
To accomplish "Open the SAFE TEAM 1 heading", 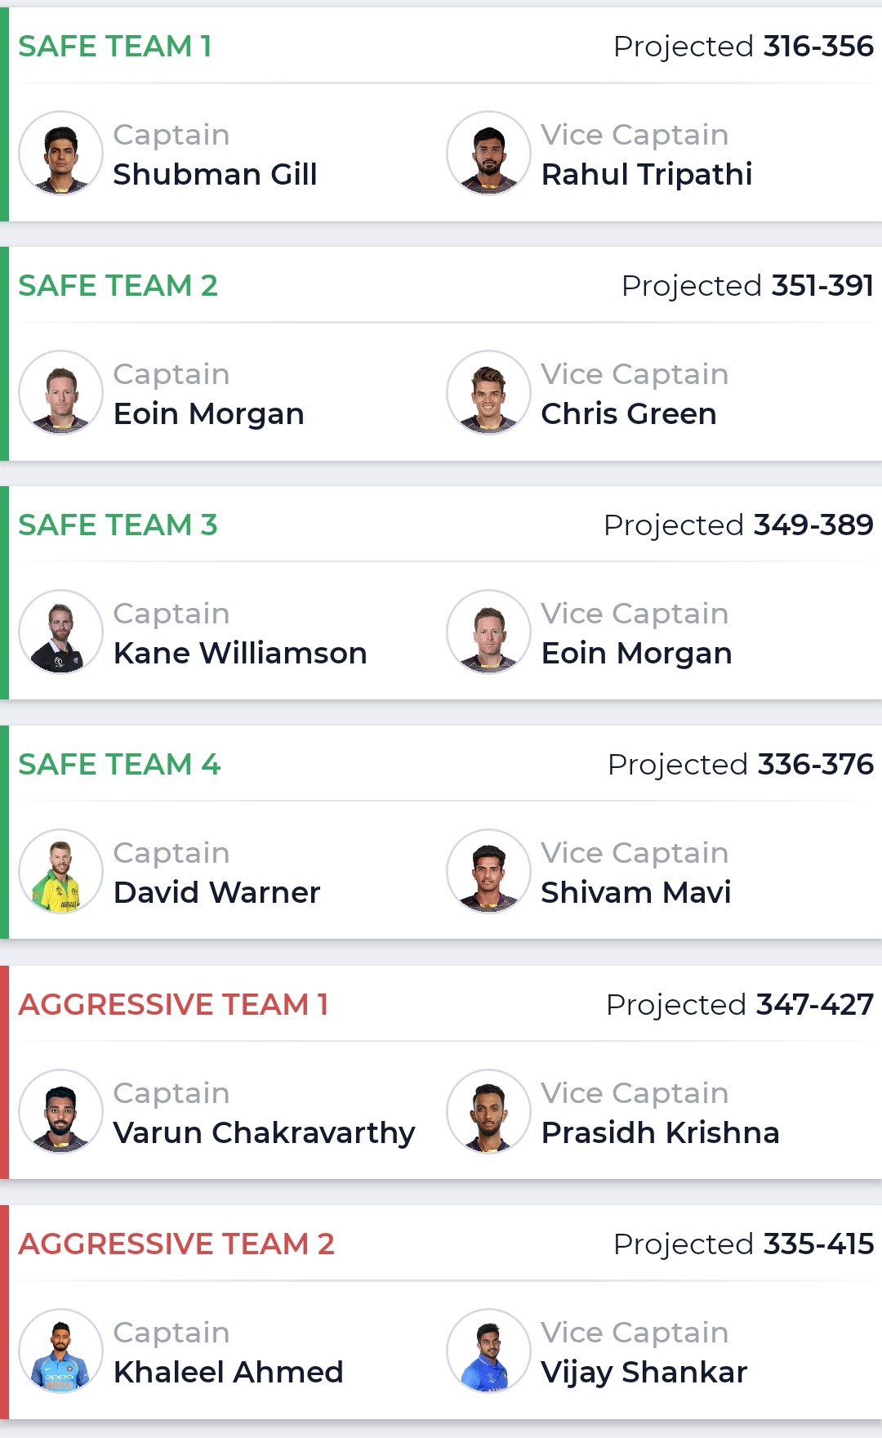I will click(115, 47).
